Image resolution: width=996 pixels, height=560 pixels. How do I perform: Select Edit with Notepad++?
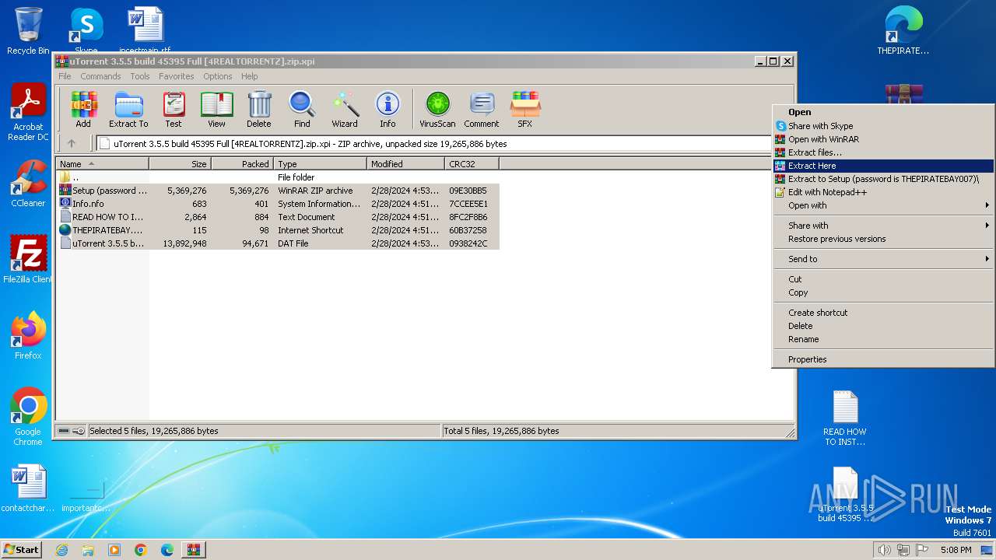(883, 192)
